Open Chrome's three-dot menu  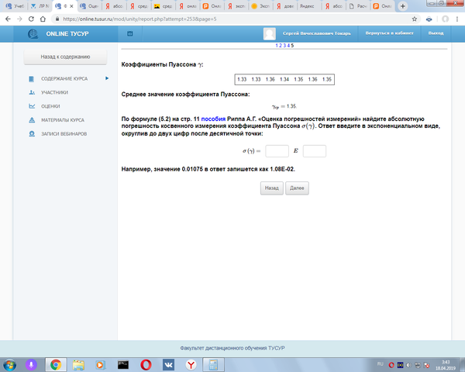coord(456,18)
